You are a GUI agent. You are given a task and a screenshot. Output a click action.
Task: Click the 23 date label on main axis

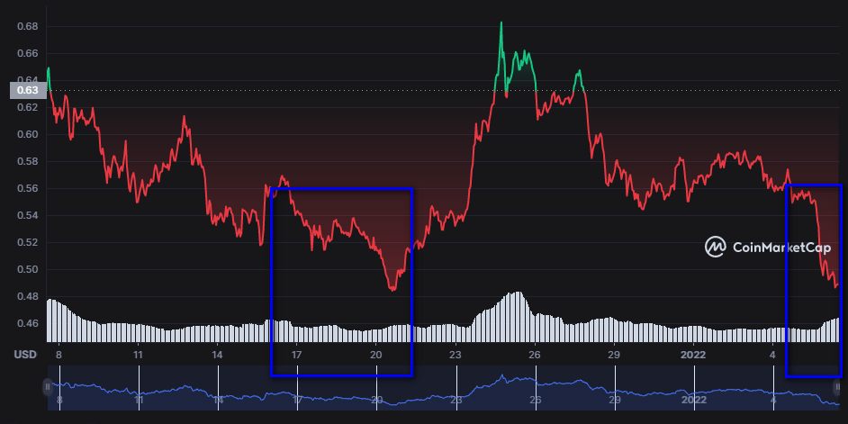click(x=456, y=355)
